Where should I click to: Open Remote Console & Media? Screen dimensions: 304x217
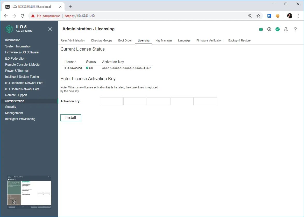[22, 65]
